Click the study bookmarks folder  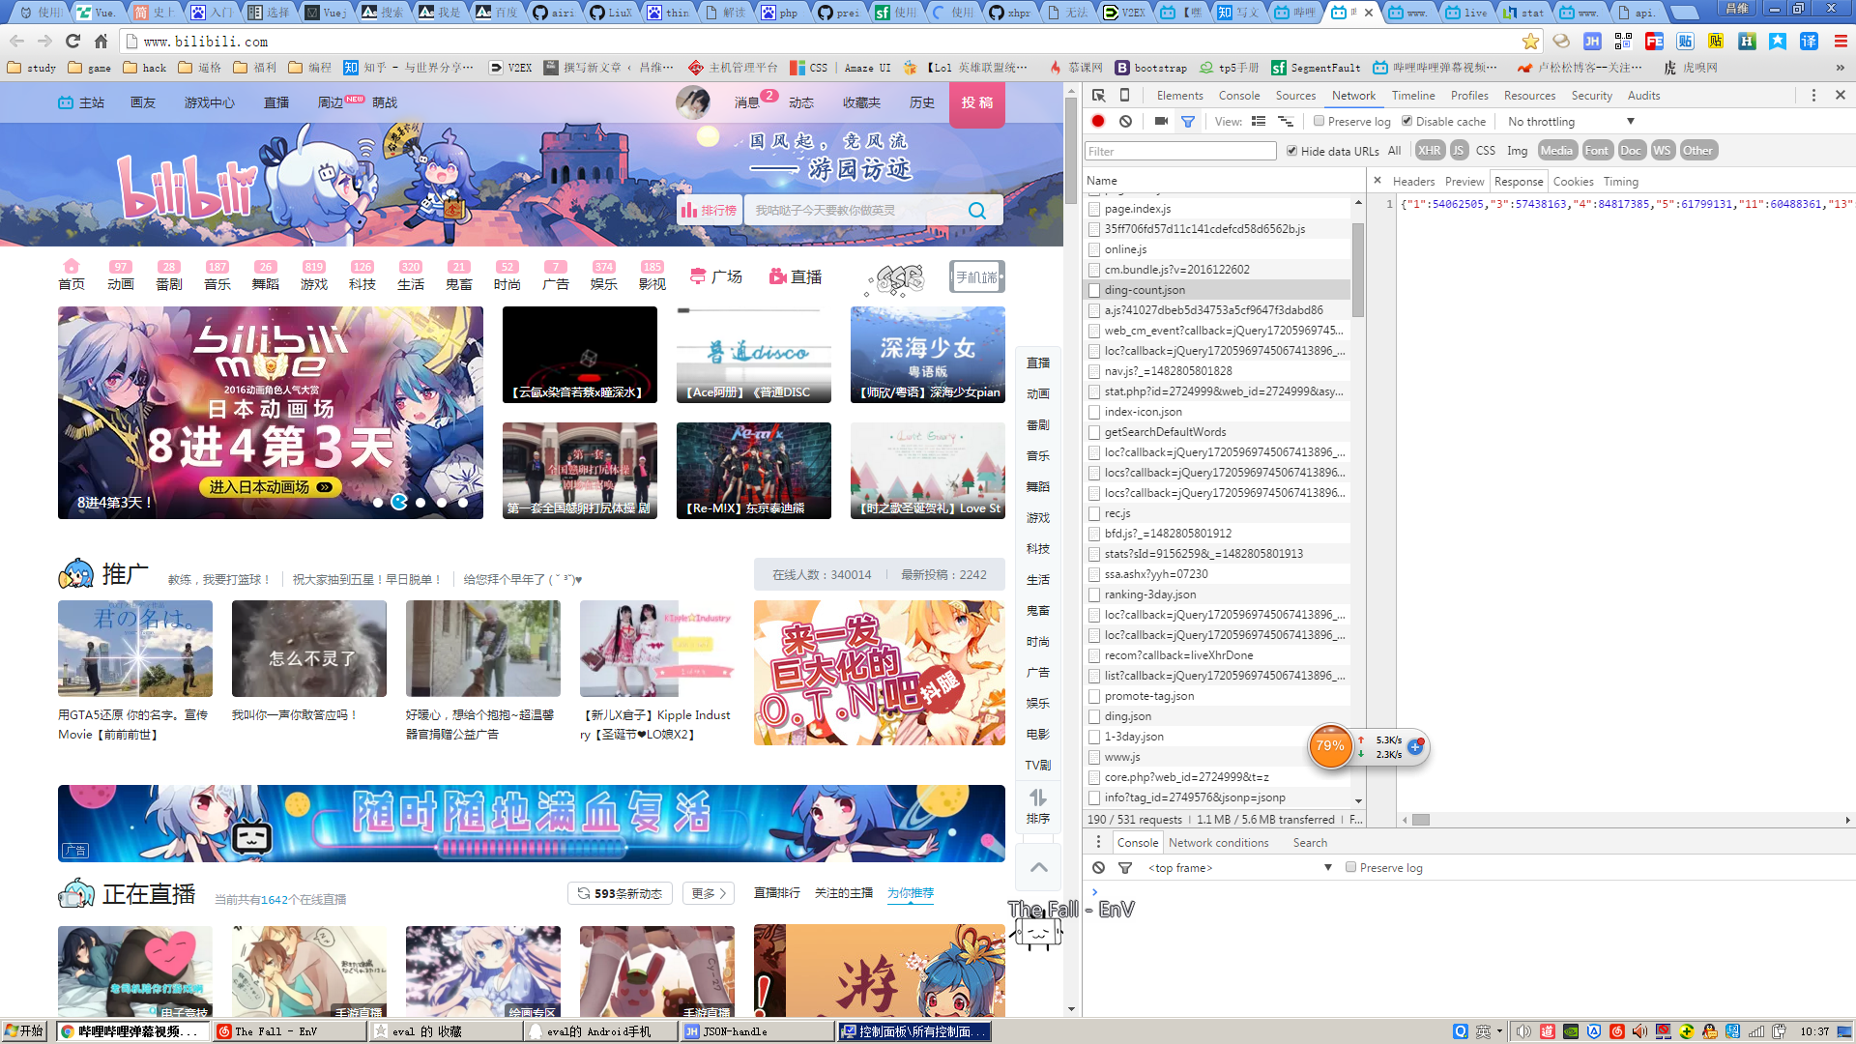coord(31,68)
